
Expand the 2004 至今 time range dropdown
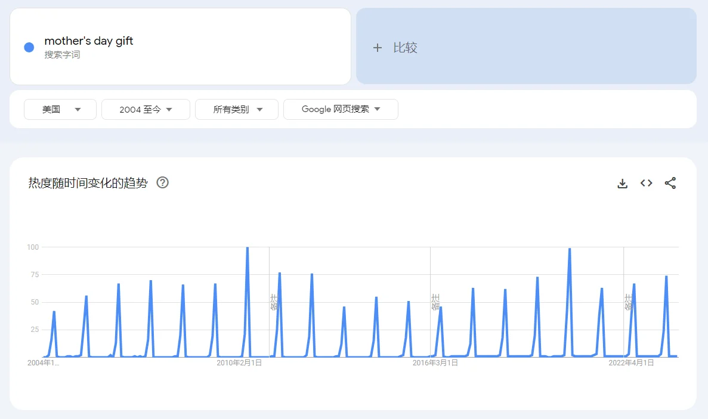coord(146,110)
